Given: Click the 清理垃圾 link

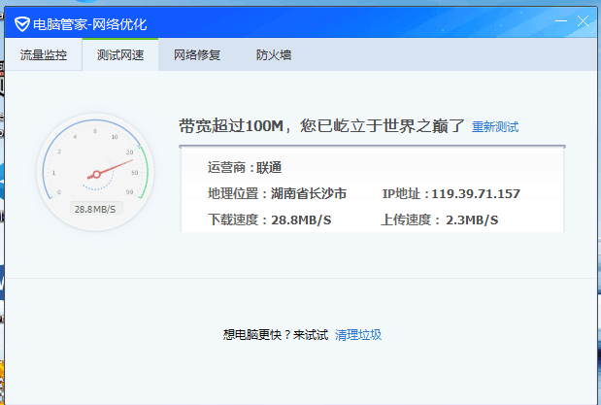Looking at the screenshot, I should coord(358,335).
